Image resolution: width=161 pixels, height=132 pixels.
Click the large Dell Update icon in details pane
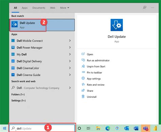coord(117,25)
